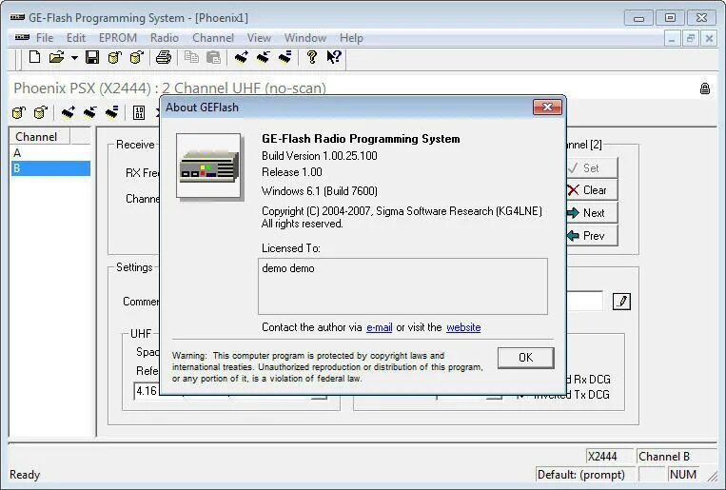The width and height of the screenshot is (726, 490).
Task: Click the main toolbar chip icon with right-pointing arrow
Action: click(241, 57)
